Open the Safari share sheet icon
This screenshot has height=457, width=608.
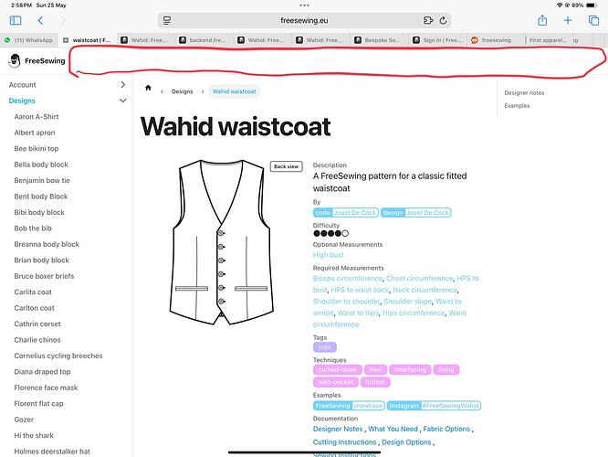542,20
